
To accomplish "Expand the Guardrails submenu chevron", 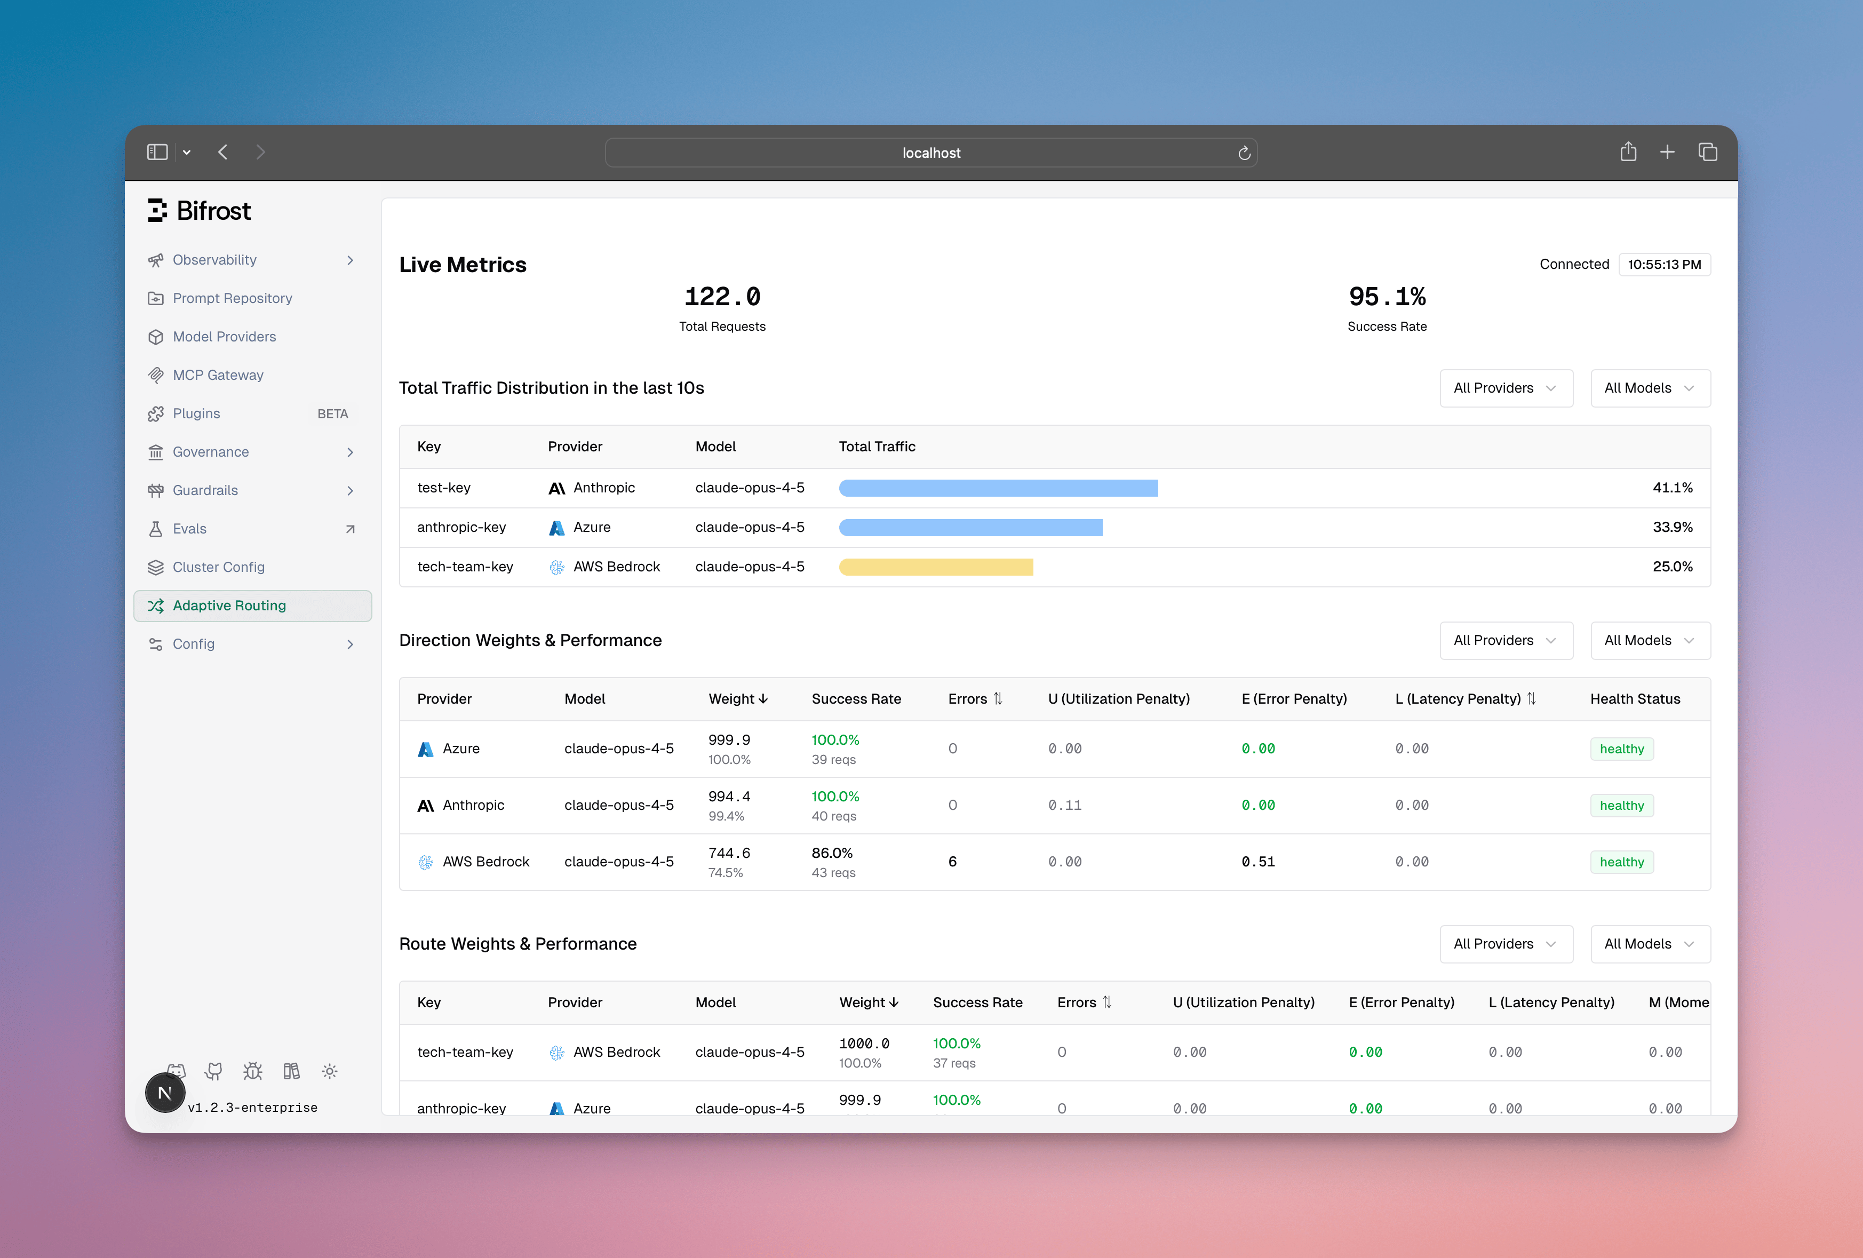I will click(351, 491).
